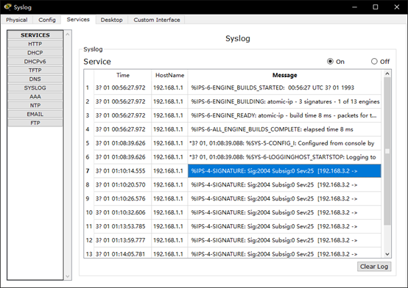Select the SYSLOG service
Viewport: 408px width, 288px height.
35,87
